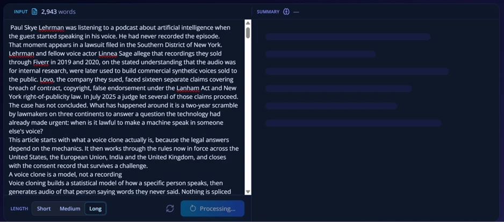Select the Long length option
The height and width of the screenshot is (222, 504).
[x=96, y=209]
